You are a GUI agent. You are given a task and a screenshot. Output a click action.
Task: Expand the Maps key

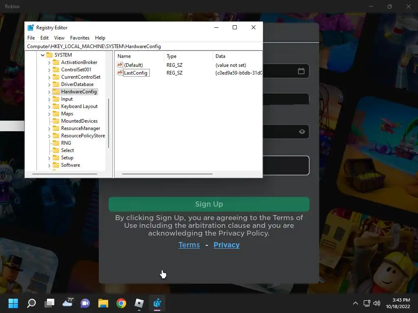click(x=49, y=114)
